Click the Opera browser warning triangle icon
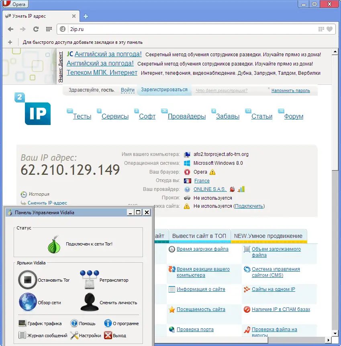Screen dimensions: 341x346 click(212, 172)
